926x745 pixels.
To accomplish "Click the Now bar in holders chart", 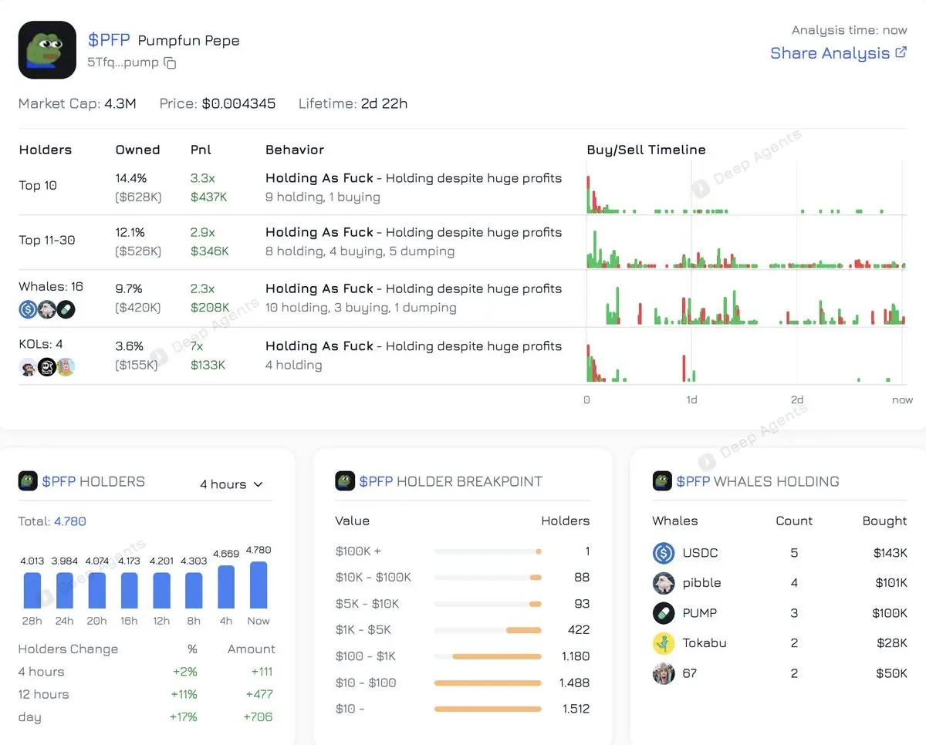I will [259, 585].
